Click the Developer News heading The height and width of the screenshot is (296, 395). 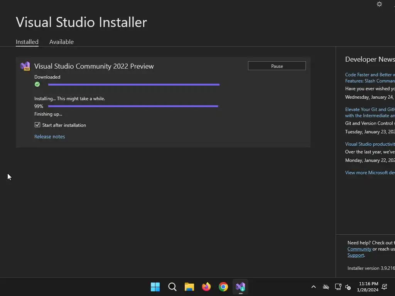coord(370,59)
